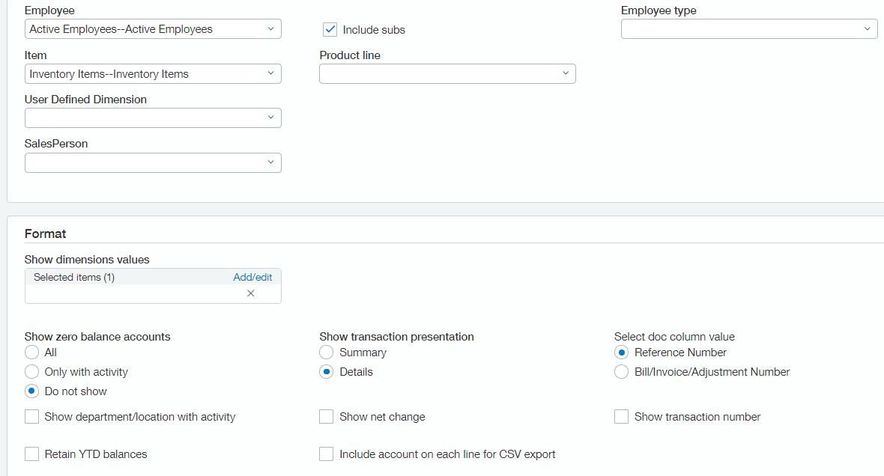Uncheck the Include subs checkbox
The width and height of the screenshot is (884, 476).
(x=330, y=29)
